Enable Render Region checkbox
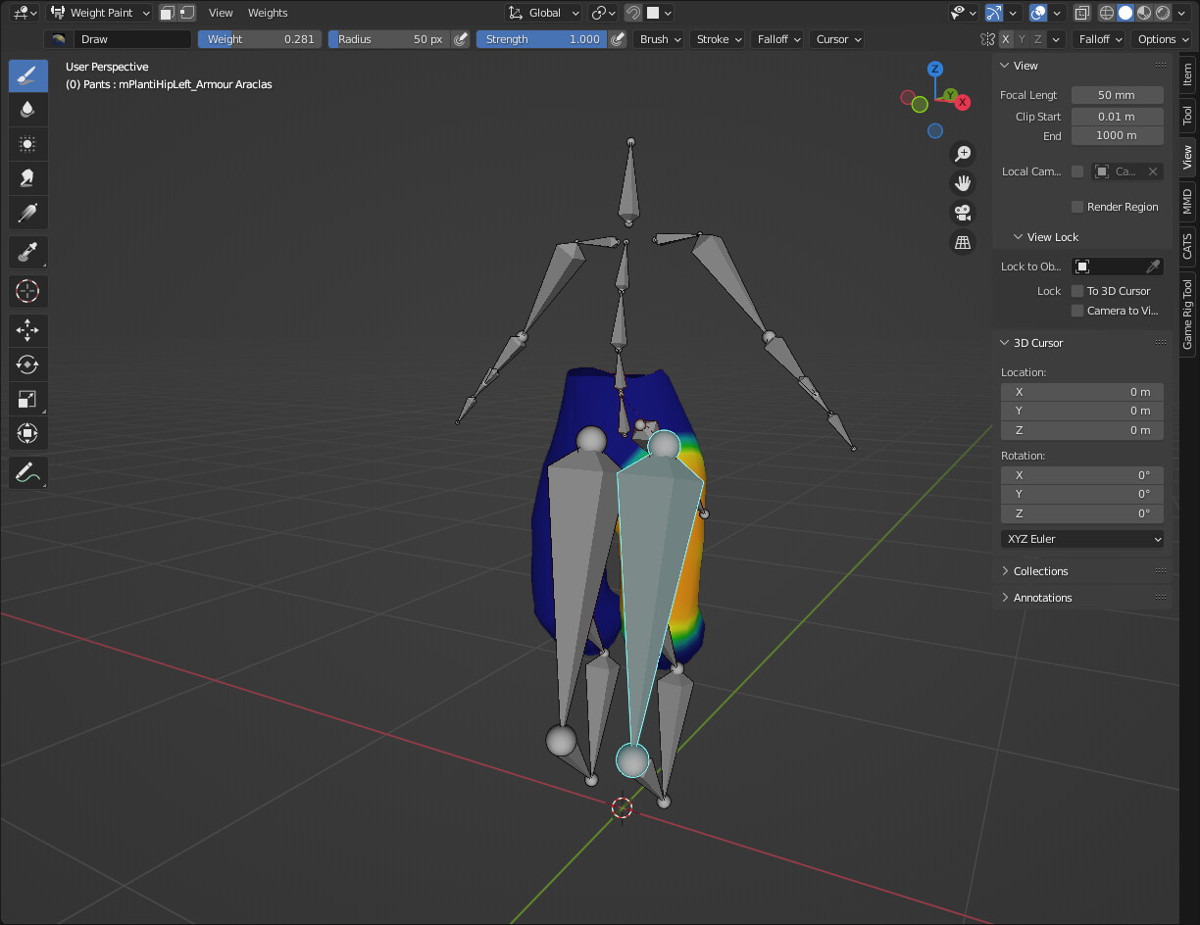This screenshot has width=1200, height=925. pyautogui.click(x=1077, y=207)
